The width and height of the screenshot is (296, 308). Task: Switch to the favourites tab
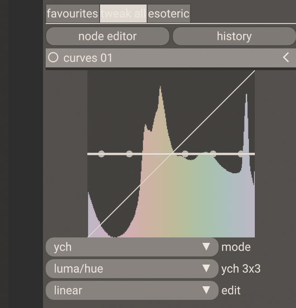tap(72, 14)
